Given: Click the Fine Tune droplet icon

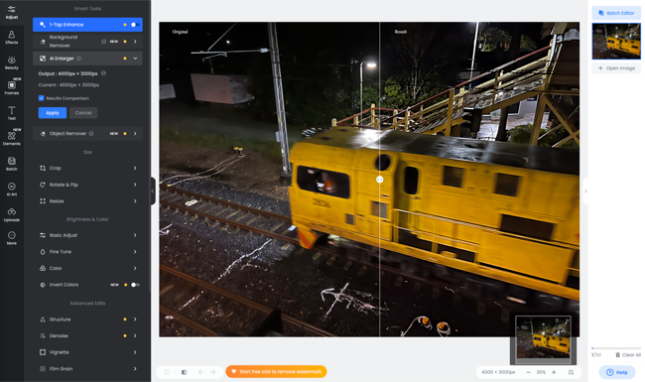Looking at the screenshot, I should [x=43, y=252].
